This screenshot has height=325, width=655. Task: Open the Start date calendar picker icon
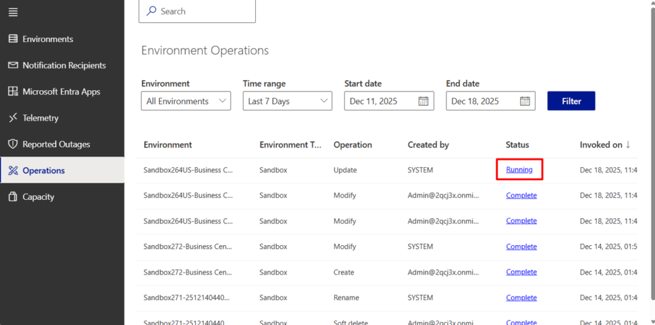(423, 101)
